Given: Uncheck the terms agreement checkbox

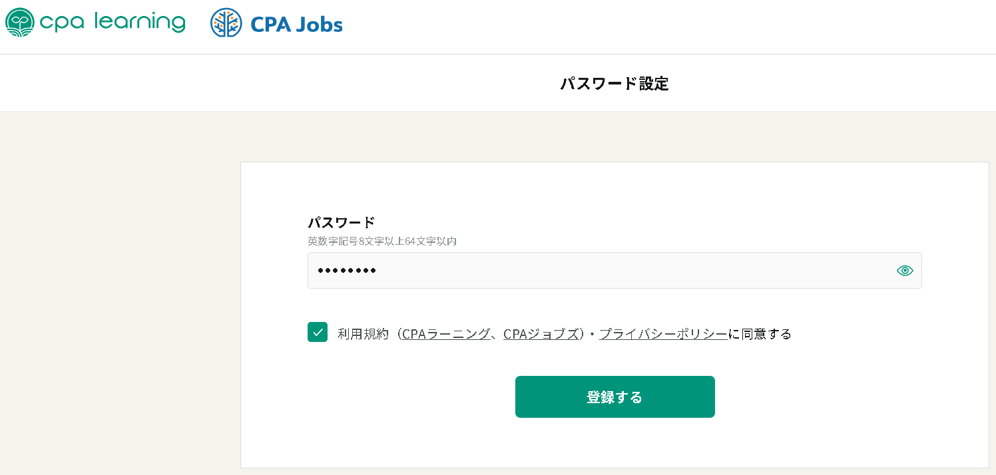Looking at the screenshot, I should coord(318,332).
